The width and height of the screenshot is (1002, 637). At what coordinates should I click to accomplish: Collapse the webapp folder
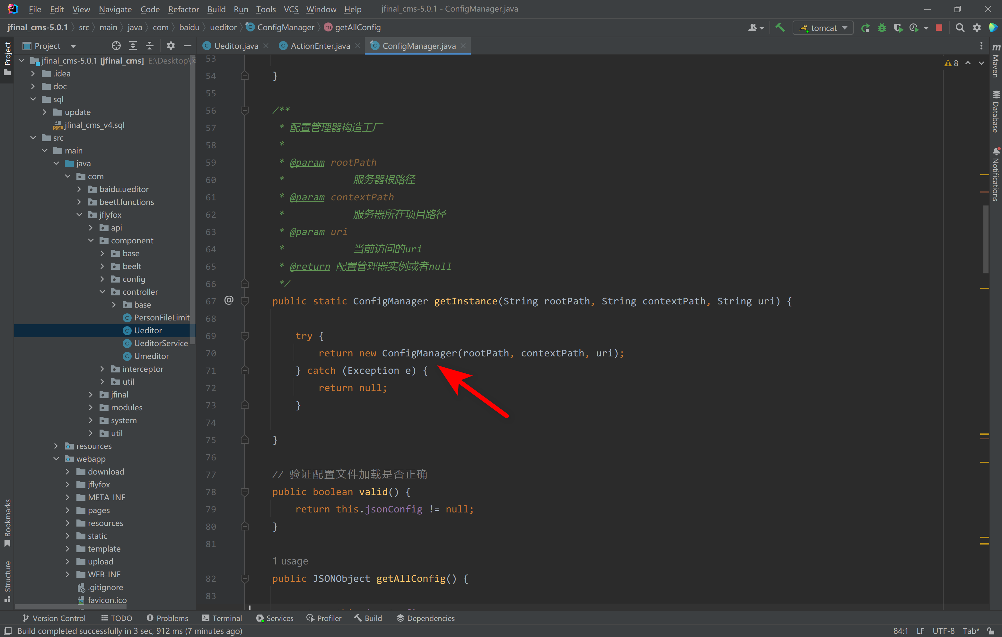click(56, 459)
